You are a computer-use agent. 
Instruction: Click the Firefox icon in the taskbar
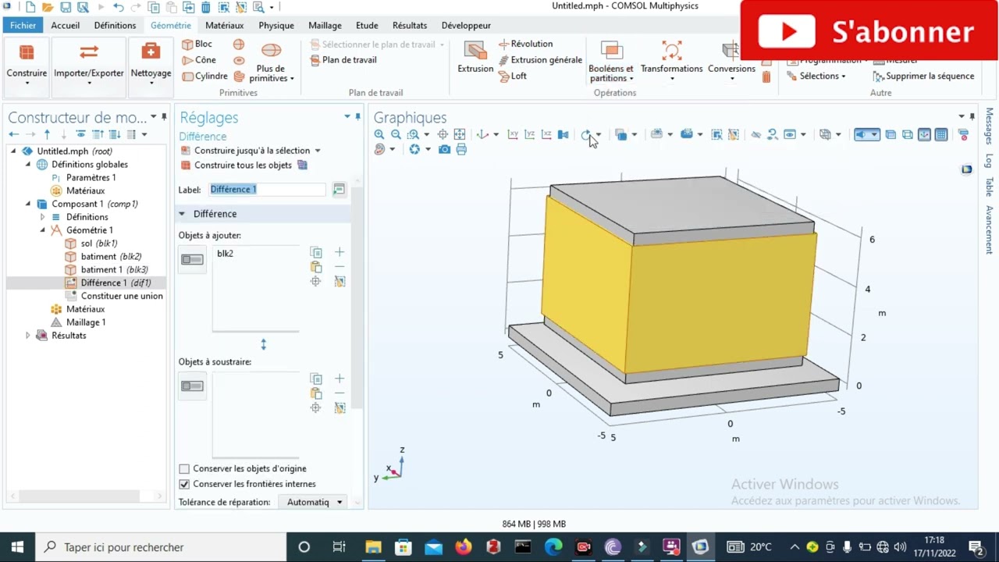point(464,547)
